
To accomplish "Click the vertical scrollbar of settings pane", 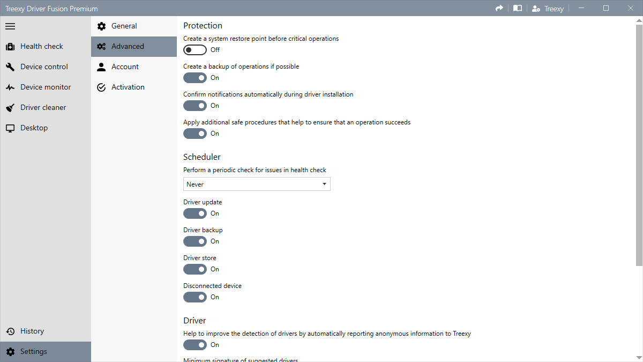I will pyautogui.click(x=639, y=145).
